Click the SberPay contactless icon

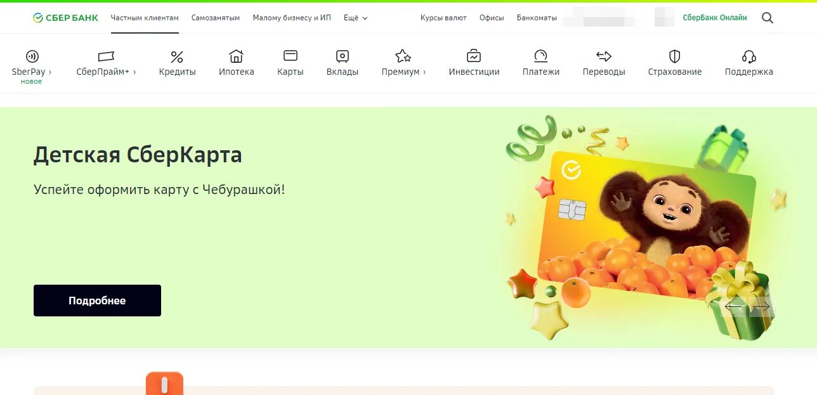coord(32,56)
